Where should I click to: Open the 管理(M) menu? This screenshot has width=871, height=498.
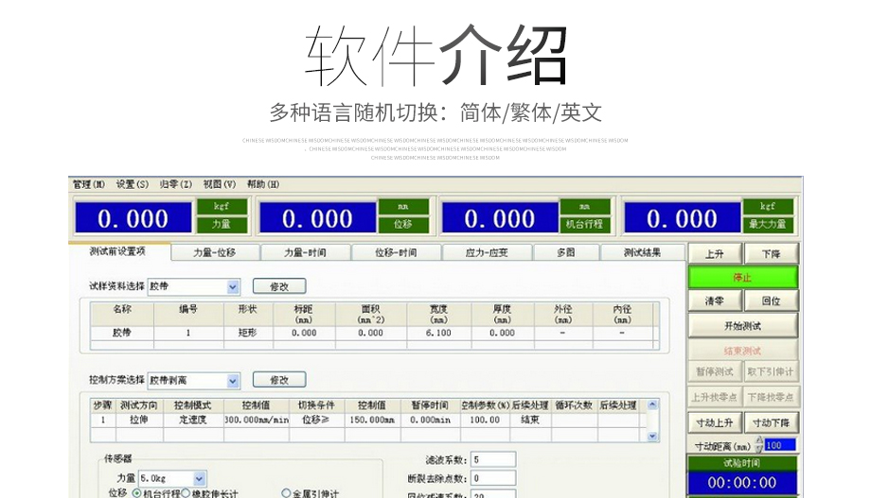click(88, 184)
